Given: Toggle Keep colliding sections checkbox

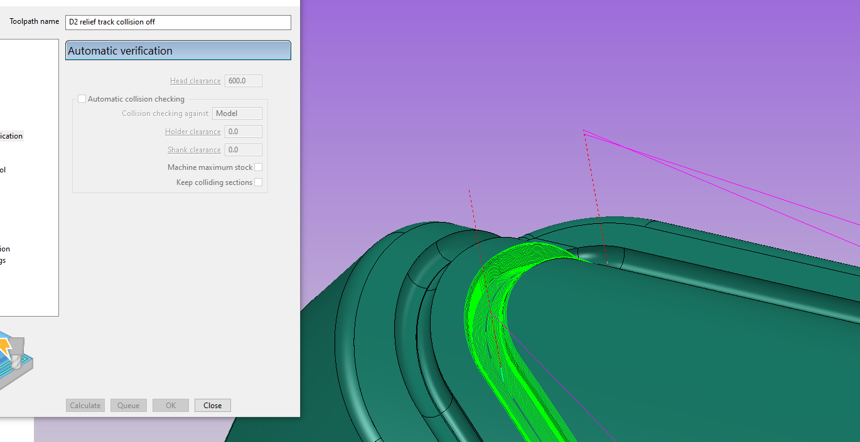Looking at the screenshot, I should pos(258,182).
